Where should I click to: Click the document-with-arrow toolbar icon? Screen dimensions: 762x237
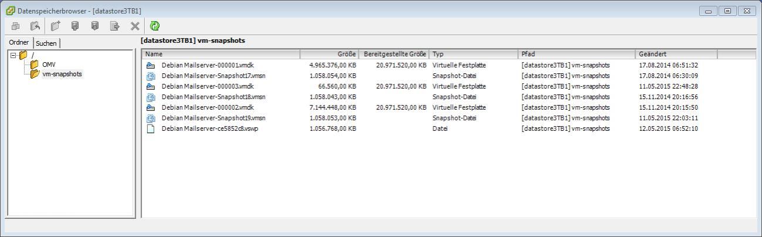coord(115,26)
